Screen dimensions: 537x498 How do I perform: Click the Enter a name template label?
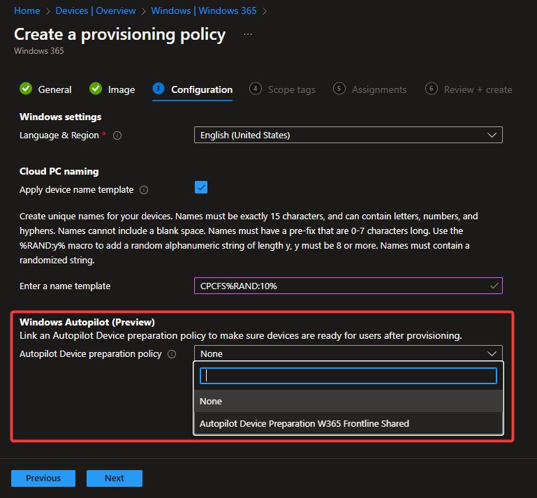click(65, 286)
